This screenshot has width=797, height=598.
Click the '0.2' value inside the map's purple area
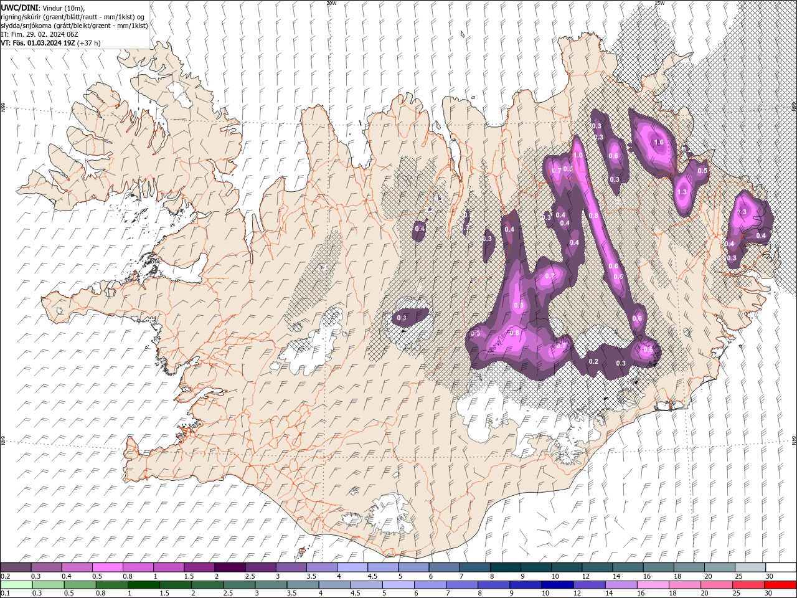[x=593, y=362]
